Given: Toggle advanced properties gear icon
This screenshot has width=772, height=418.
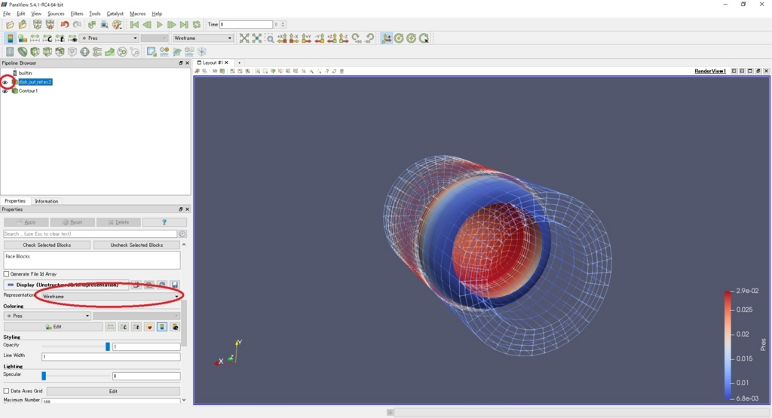Looking at the screenshot, I should tap(182, 234).
